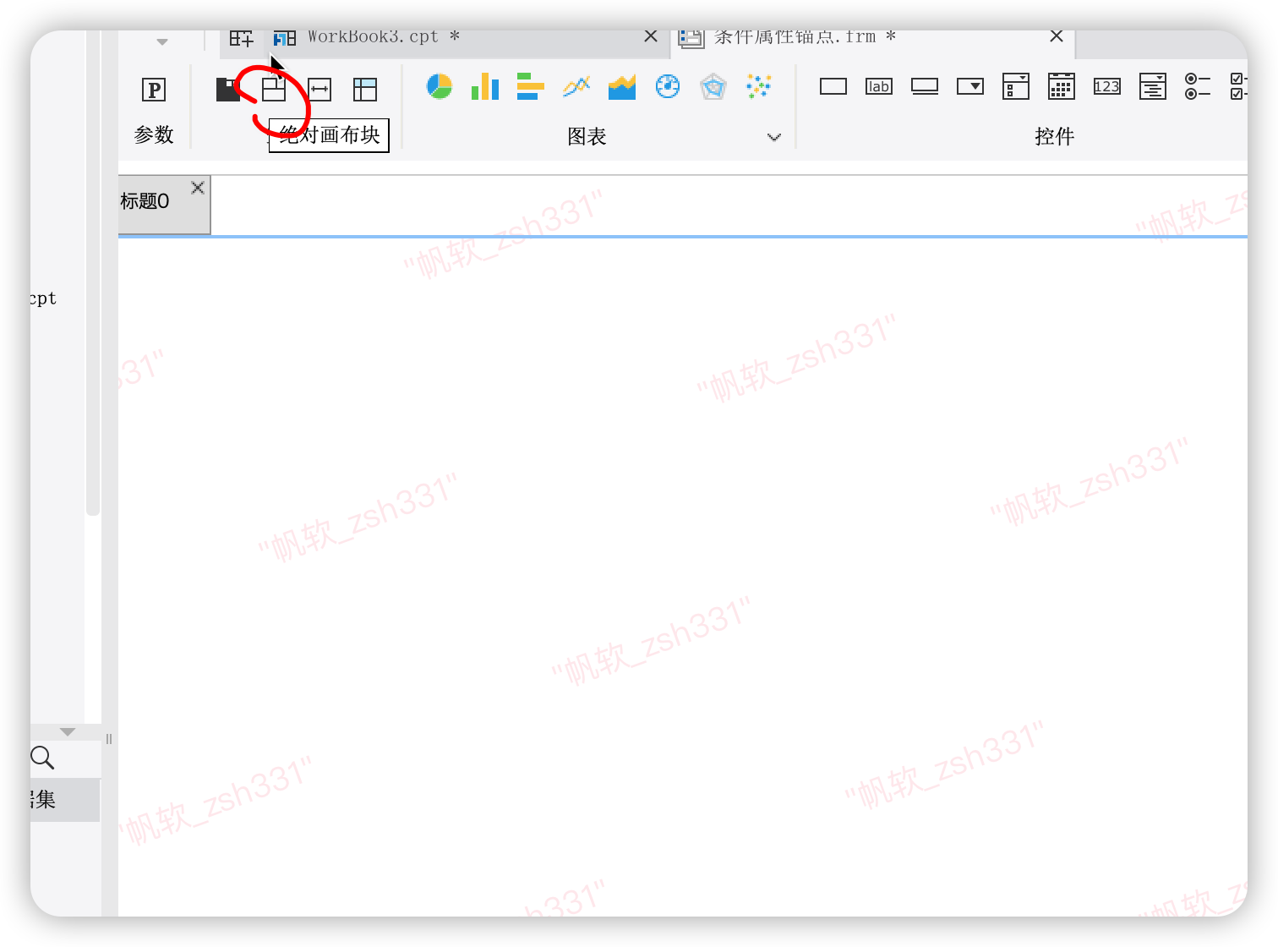This screenshot has width=1278, height=947.
Task: Insert a radar chart
Action: pyautogui.click(x=713, y=86)
